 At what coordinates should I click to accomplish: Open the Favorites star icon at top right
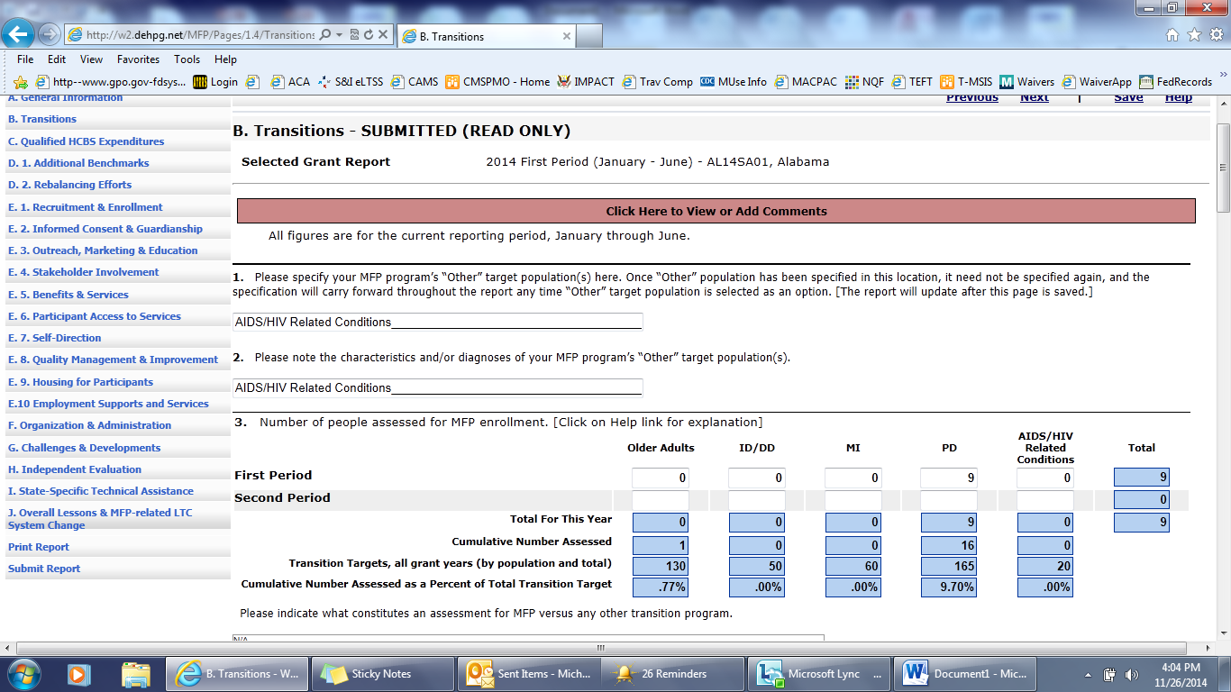tap(1194, 35)
